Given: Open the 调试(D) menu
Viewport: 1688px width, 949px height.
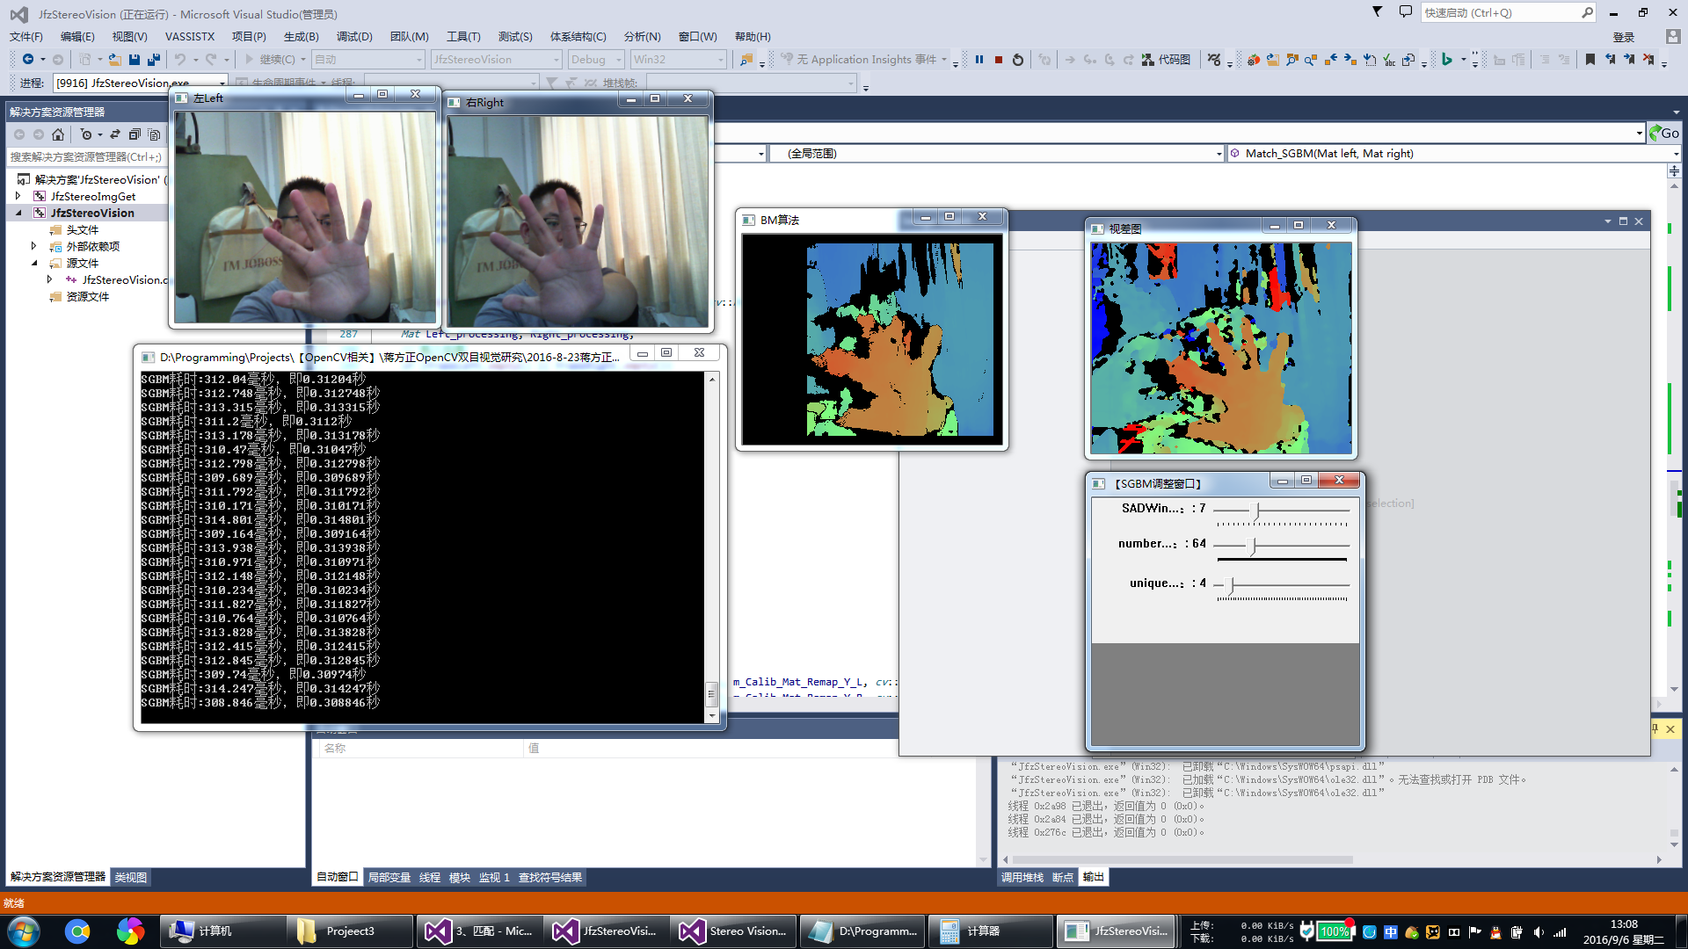Looking at the screenshot, I should pyautogui.click(x=354, y=37).
